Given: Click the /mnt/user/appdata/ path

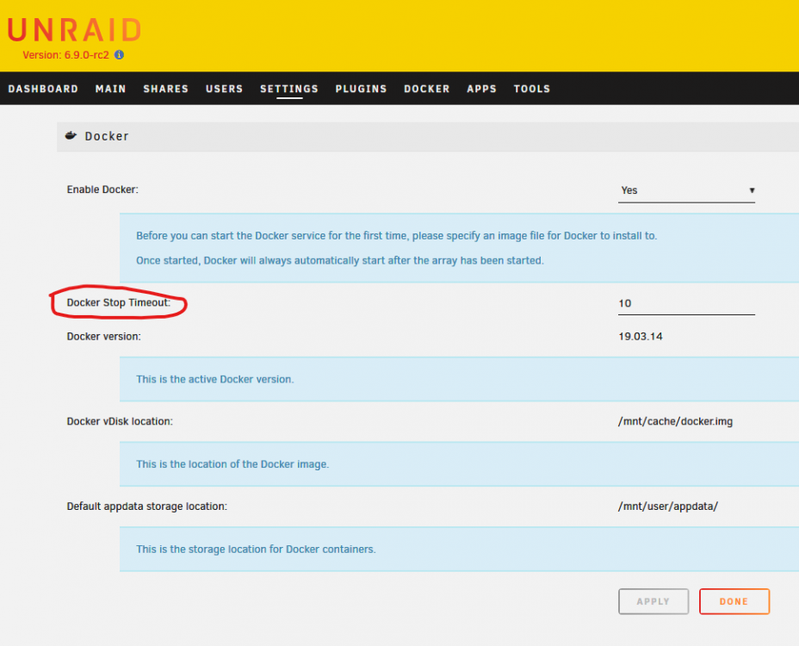Looking at the screenshot, I should (x=667, y=506).
